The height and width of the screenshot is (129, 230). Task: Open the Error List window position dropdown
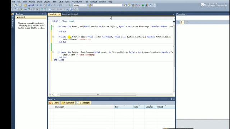coord(169,99)
